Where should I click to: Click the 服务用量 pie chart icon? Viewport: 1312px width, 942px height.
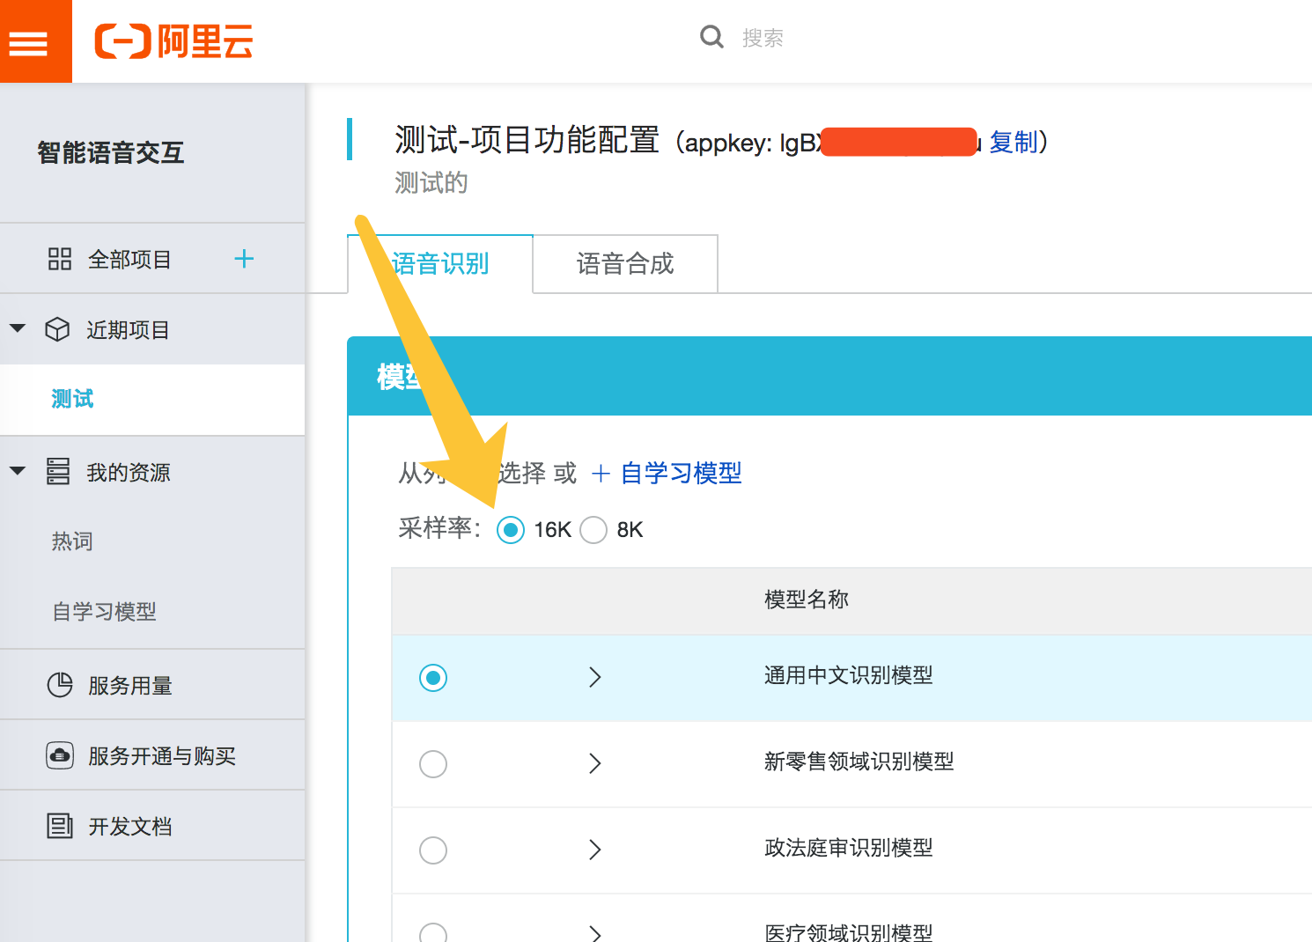pyautogui.click(x=59, y=685)
